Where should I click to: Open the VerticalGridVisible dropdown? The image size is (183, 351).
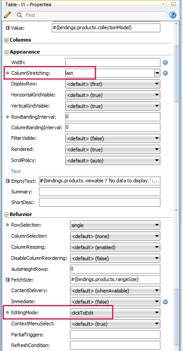[113, 106]
